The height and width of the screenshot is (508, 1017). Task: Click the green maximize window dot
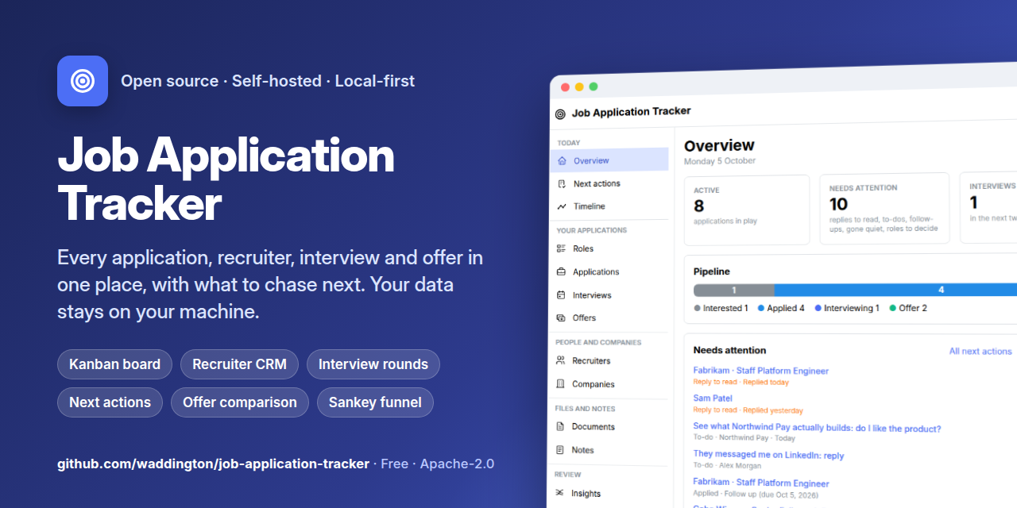coord(593,87)
